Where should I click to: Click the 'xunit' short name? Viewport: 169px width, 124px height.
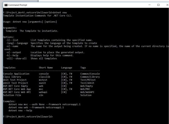[x=42, y=83]
